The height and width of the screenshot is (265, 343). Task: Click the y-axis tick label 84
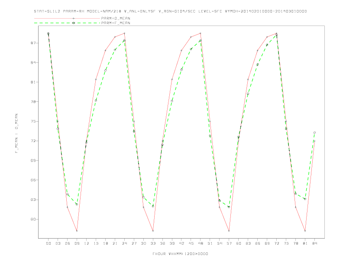pyautogui.click(x=33, y=62)
